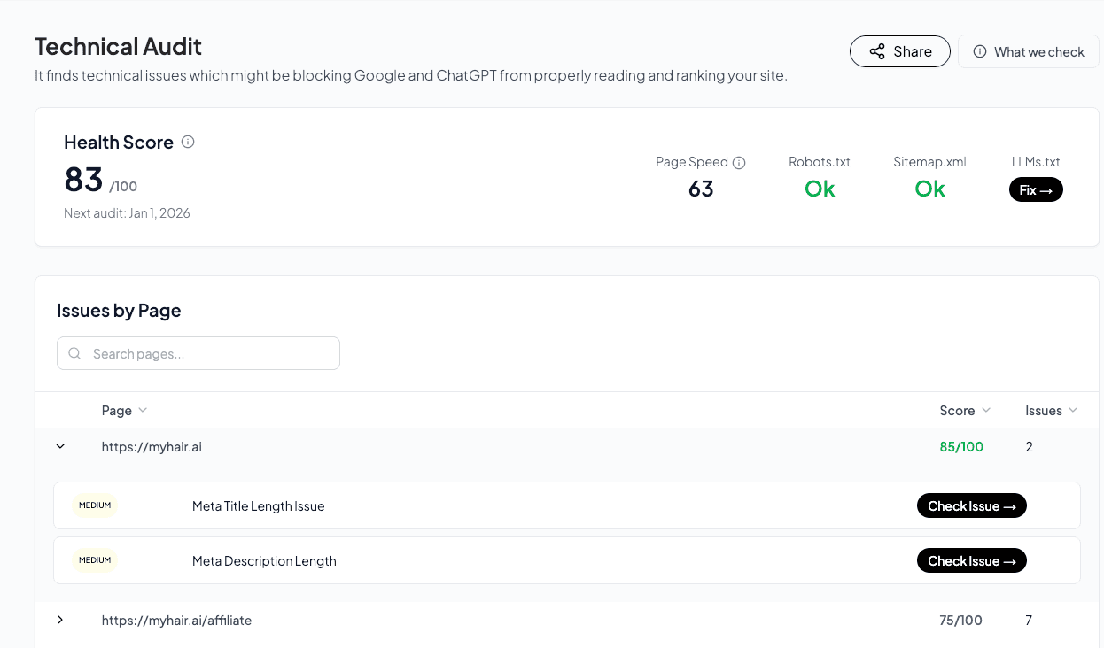Open the Issues column sort dropdown
Screen dimensions: 1104x648
click(1074, 410)
